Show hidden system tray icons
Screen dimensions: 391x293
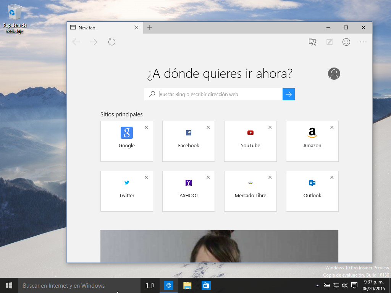317,285
